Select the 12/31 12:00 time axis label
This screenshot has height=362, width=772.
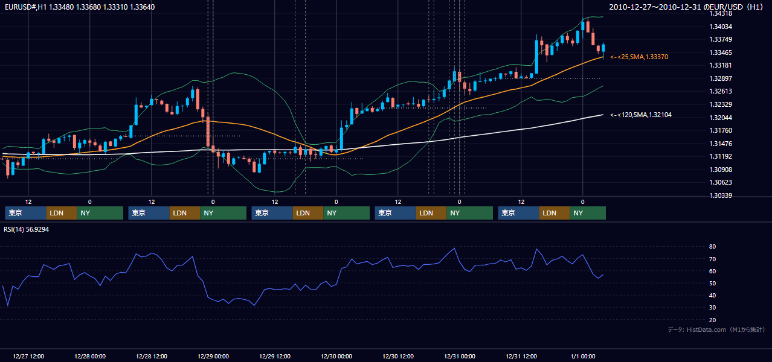(x=521, y=356)
